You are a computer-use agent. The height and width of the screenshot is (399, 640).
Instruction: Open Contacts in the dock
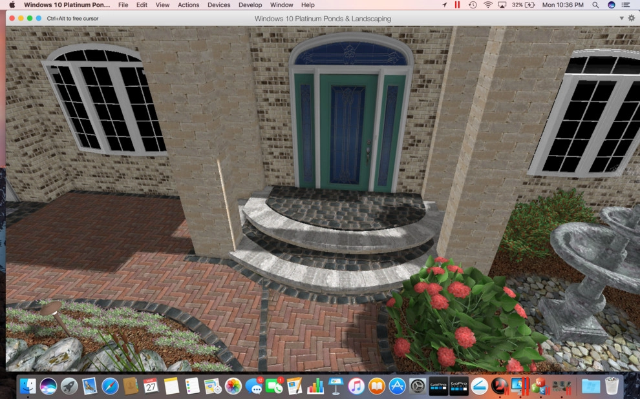131,385
